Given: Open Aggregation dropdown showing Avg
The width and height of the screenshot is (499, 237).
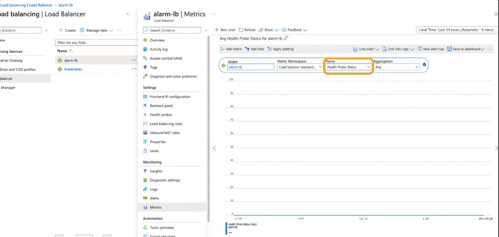Looking at the screenshot, I should [x=397, y=67].
